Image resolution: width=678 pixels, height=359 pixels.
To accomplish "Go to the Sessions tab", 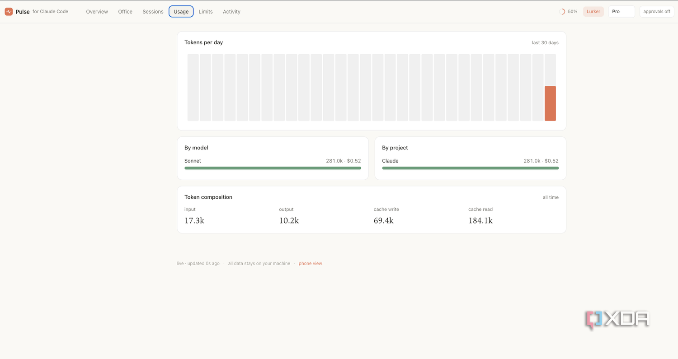I will [153, 12].
